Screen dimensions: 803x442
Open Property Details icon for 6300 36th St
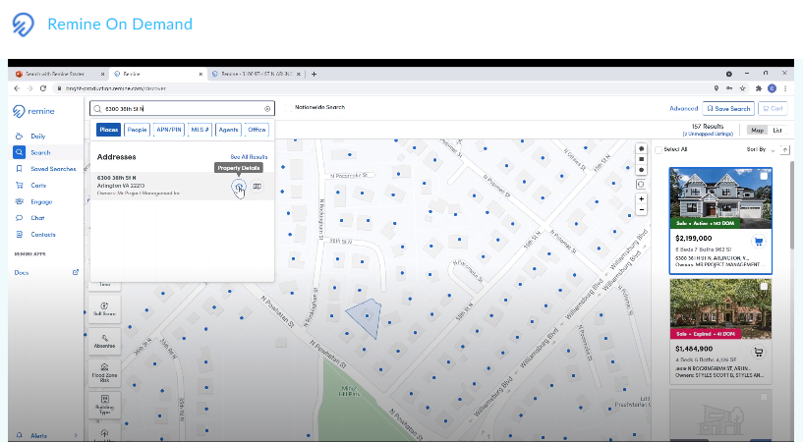[239, 187]
